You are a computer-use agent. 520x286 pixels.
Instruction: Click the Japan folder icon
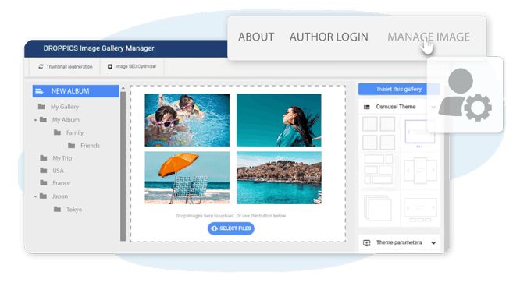point(43,196)
